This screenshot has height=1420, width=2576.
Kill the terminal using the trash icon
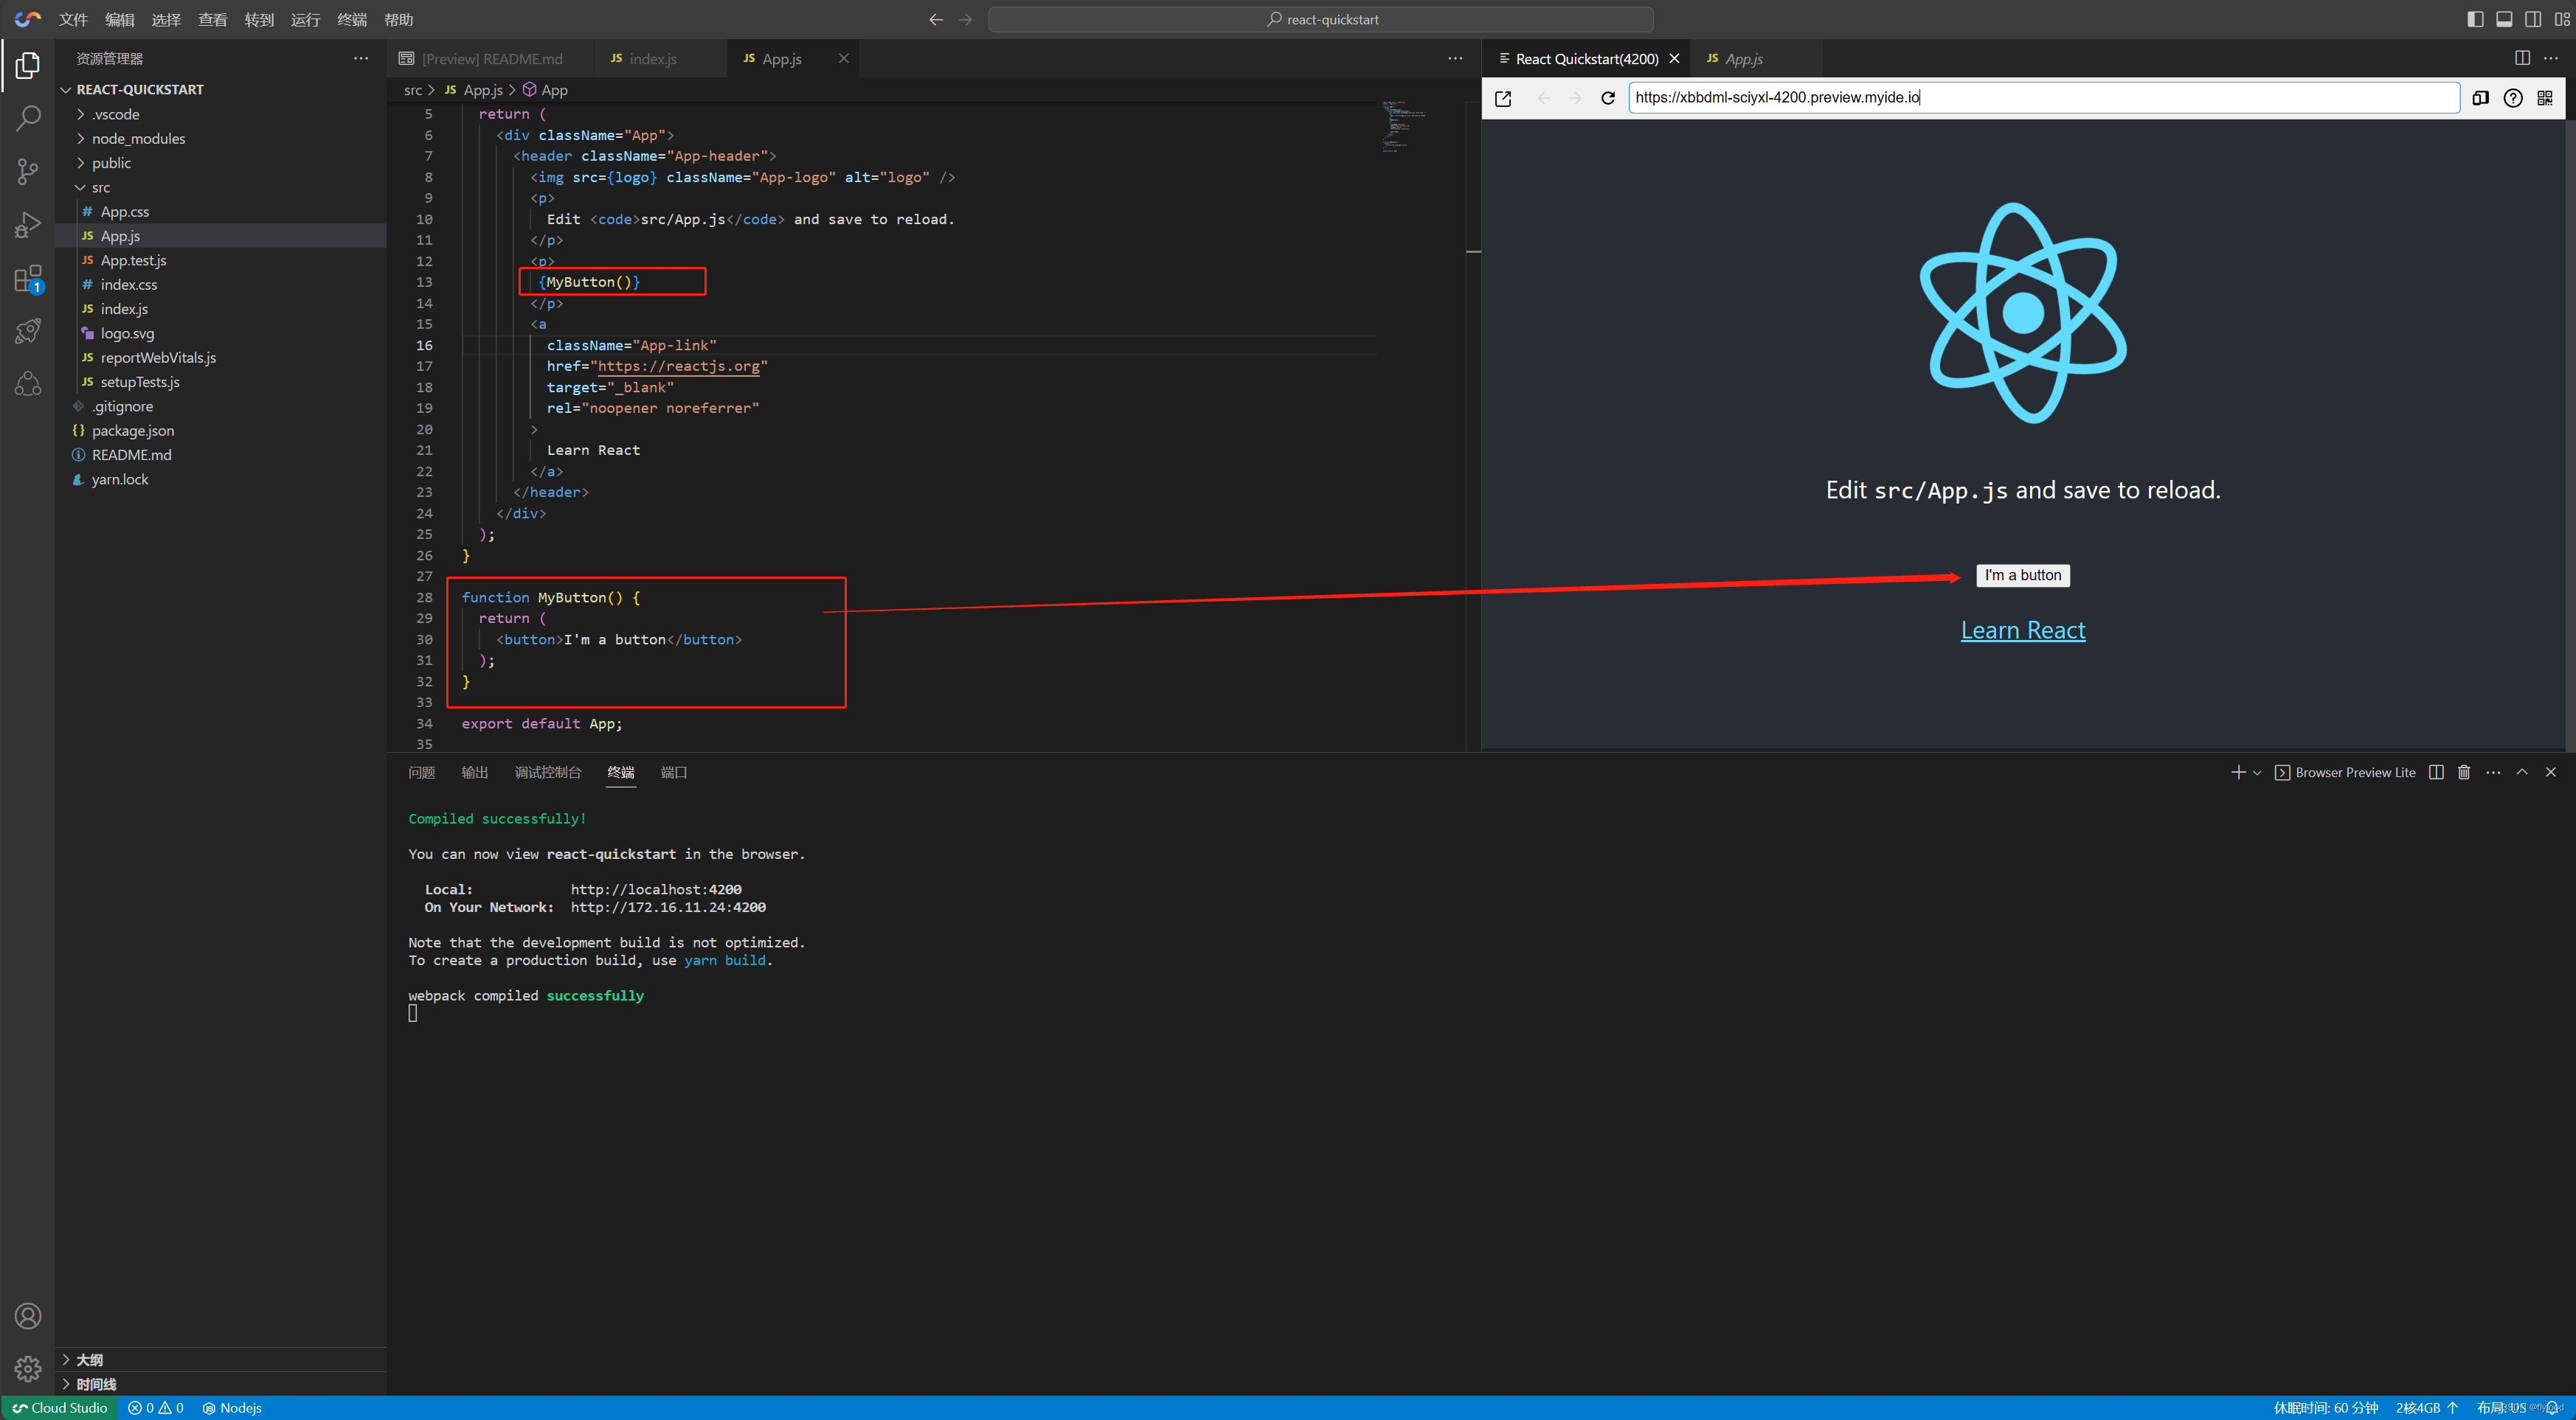coord(2463,771)
